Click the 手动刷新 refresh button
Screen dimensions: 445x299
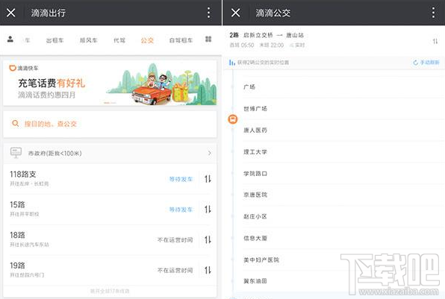(426, 63)
